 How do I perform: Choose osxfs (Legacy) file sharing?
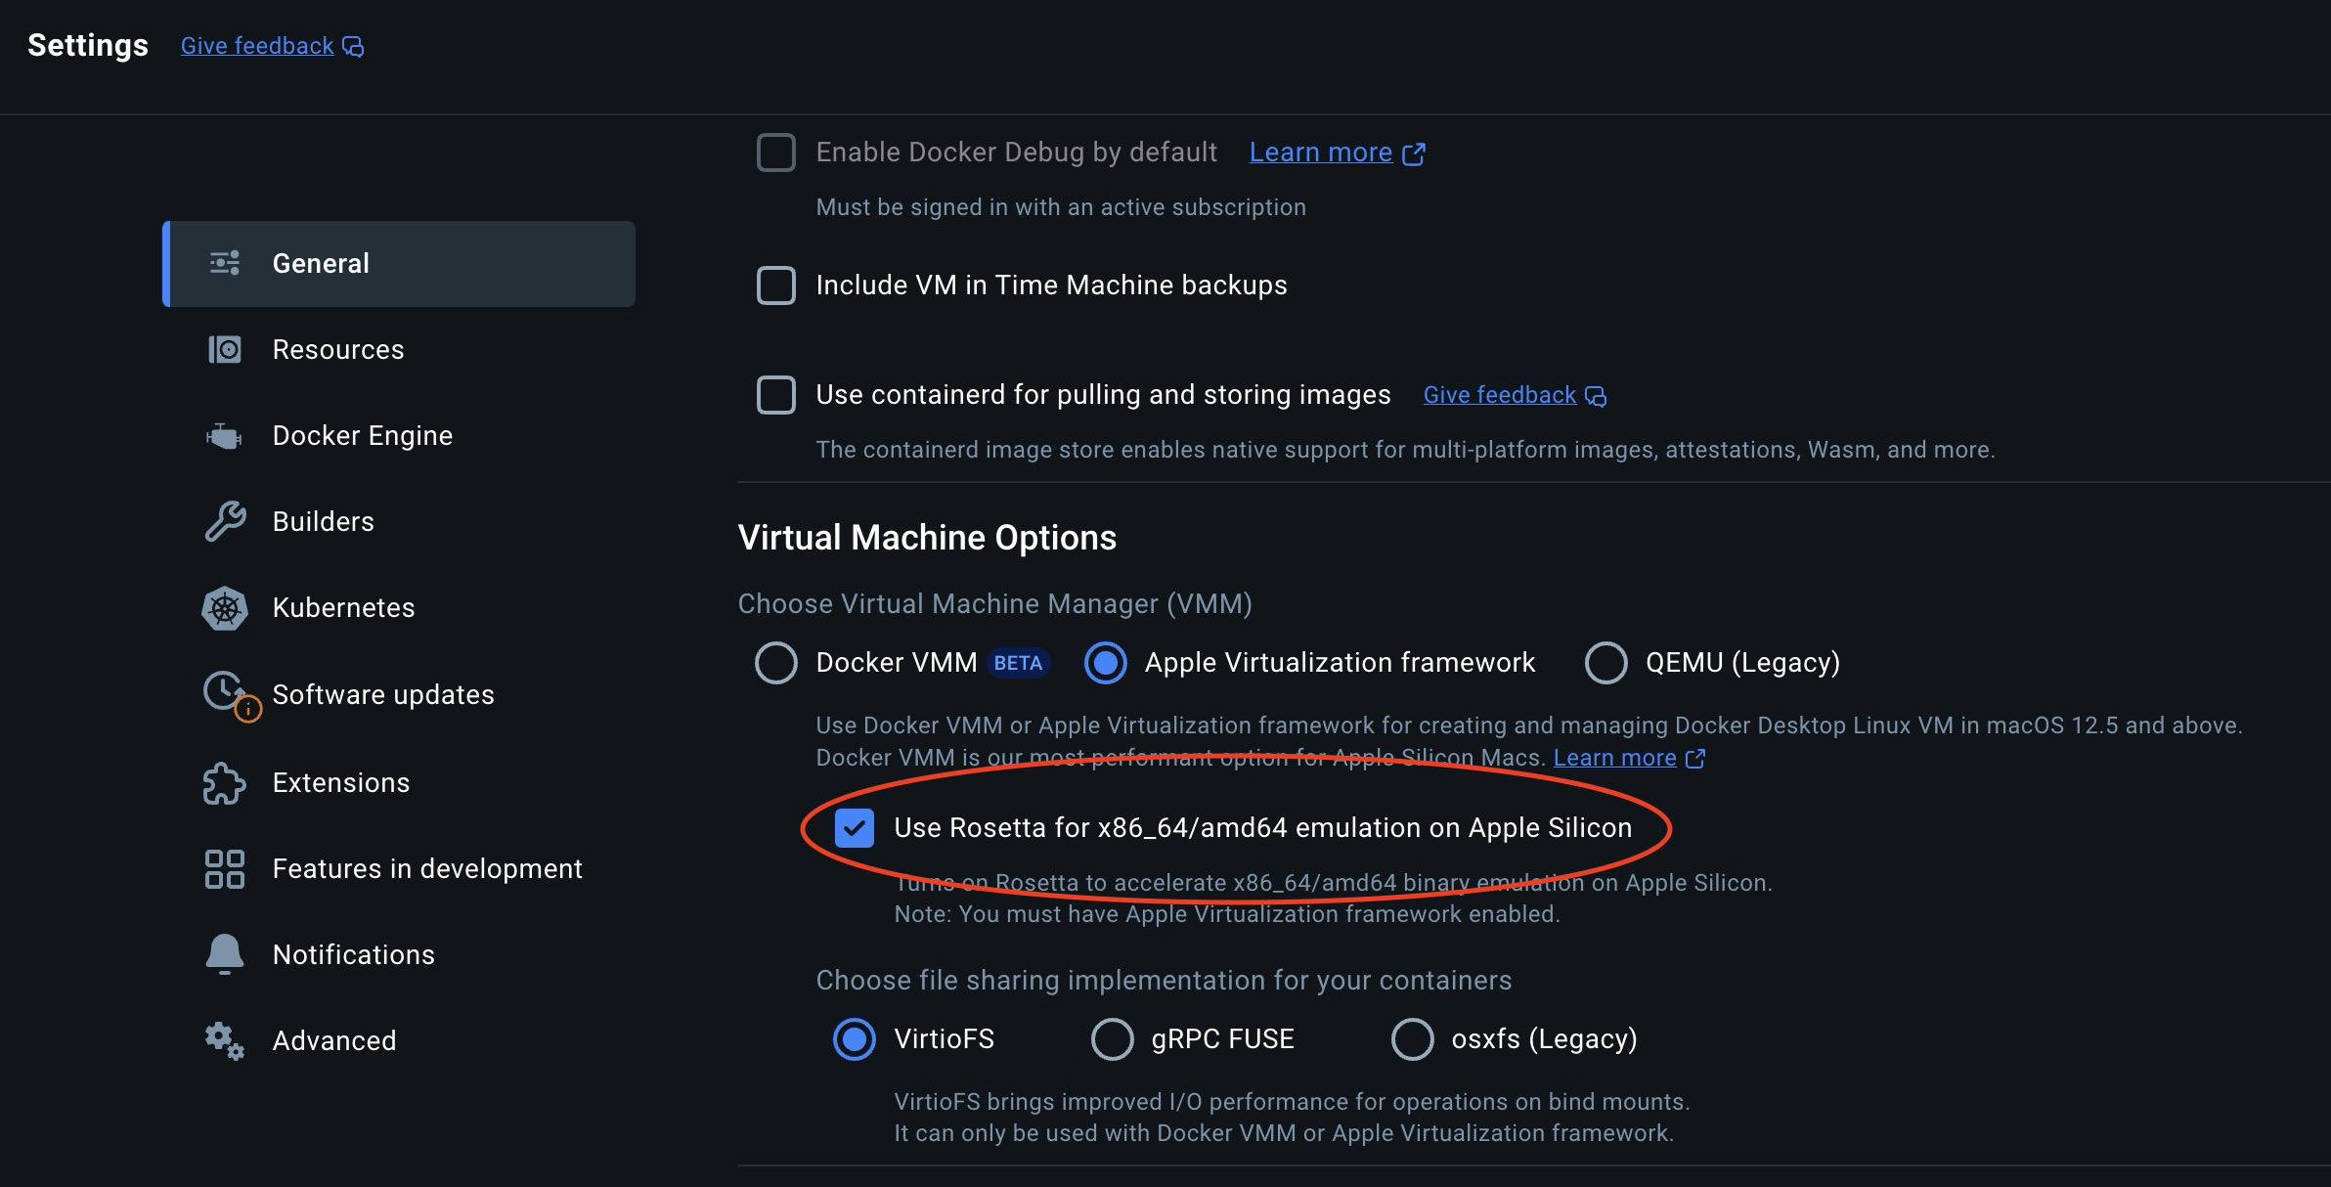coord(1412,1039)
